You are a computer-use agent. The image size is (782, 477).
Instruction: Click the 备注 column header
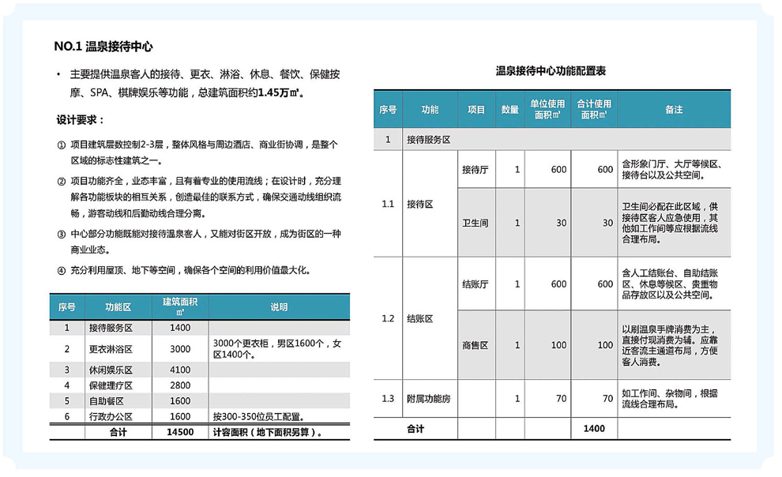(673, 110)
